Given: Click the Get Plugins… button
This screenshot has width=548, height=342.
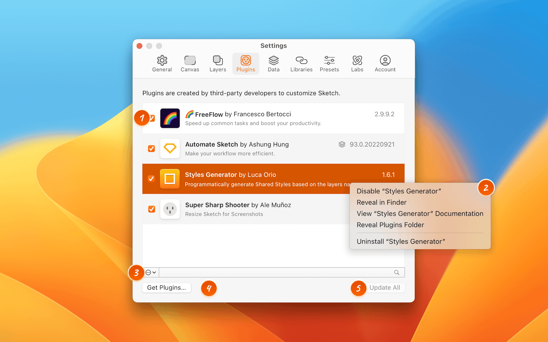Looking at the screenshot, I should pyautogui.click(x=166, y=288).
